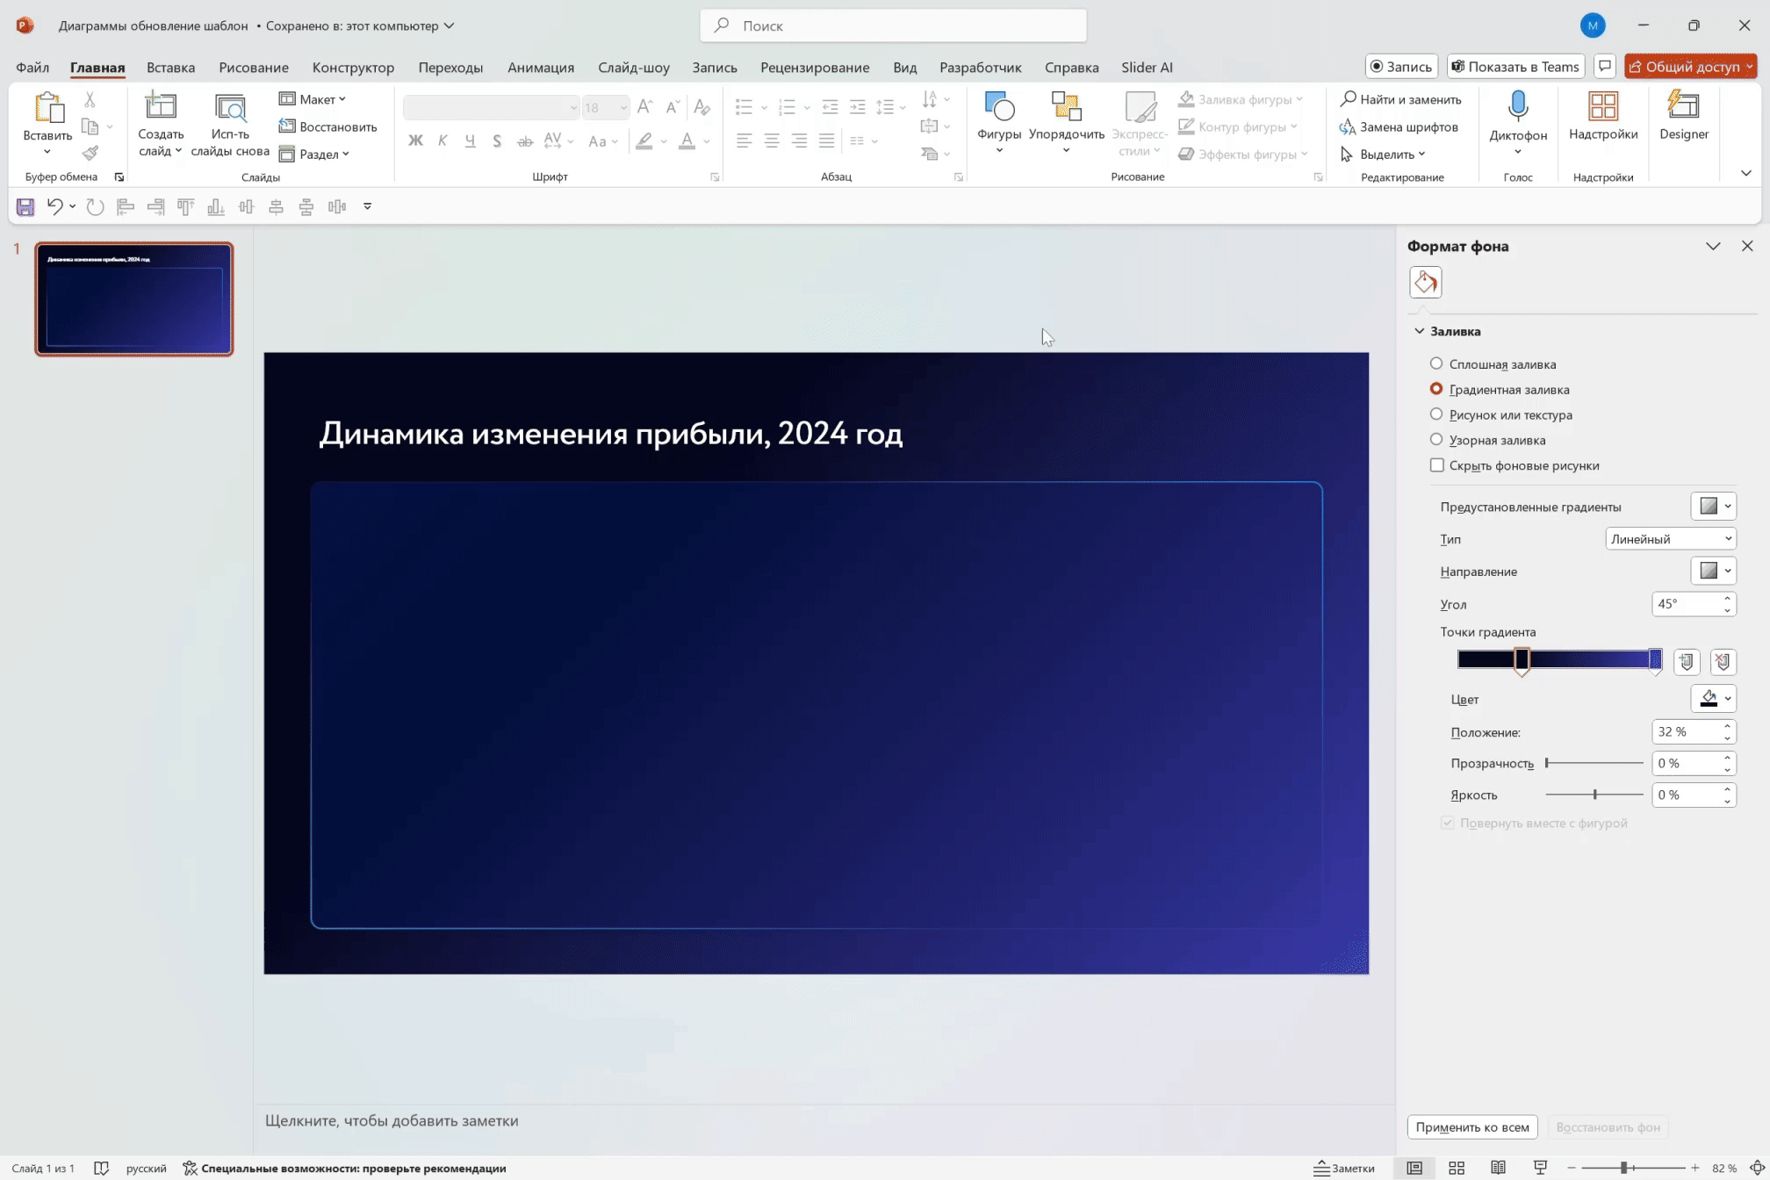Expand the preset gradients dropdown
Viewport: 1770px width, 1180px height.
[x=1713, y=507]
